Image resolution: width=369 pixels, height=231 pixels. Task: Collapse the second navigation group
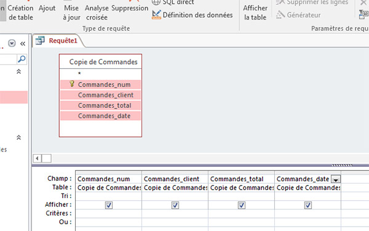(18, 137)
